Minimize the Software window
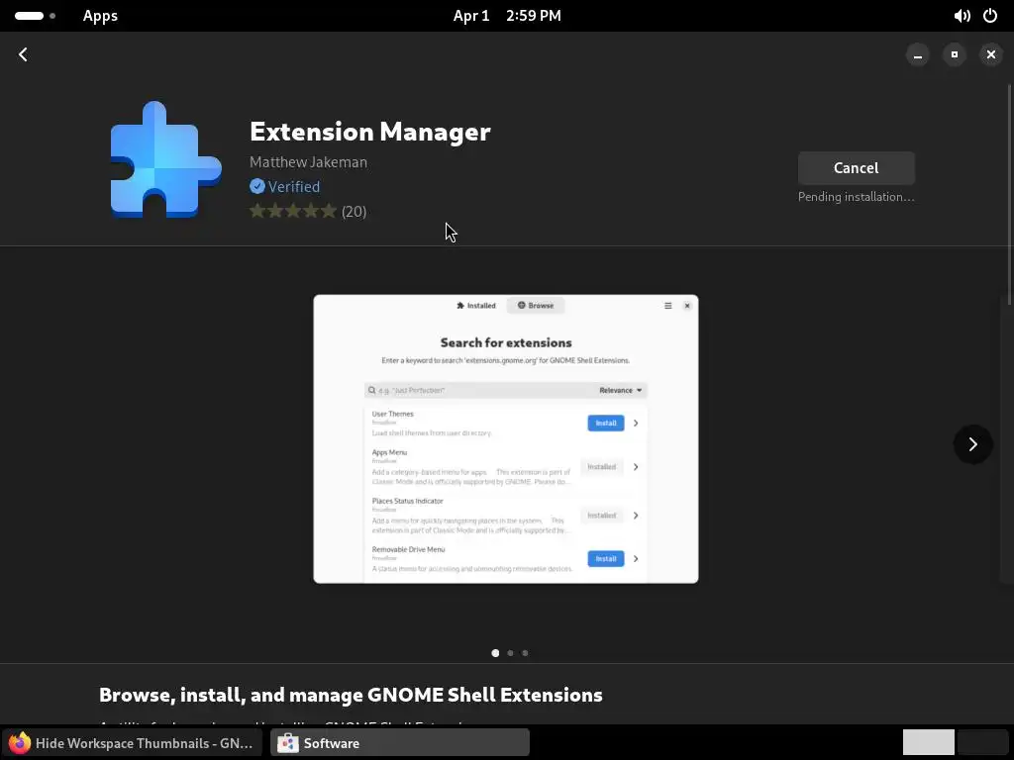This screenshot has width=1014, height=760. (917, 55)
